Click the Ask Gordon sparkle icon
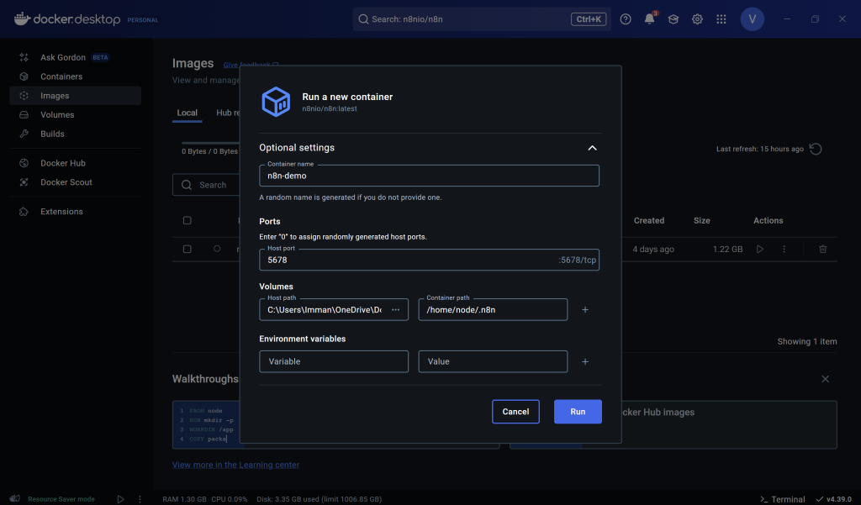This screenshot has height=505, width=861. click(x=24, y=57)
